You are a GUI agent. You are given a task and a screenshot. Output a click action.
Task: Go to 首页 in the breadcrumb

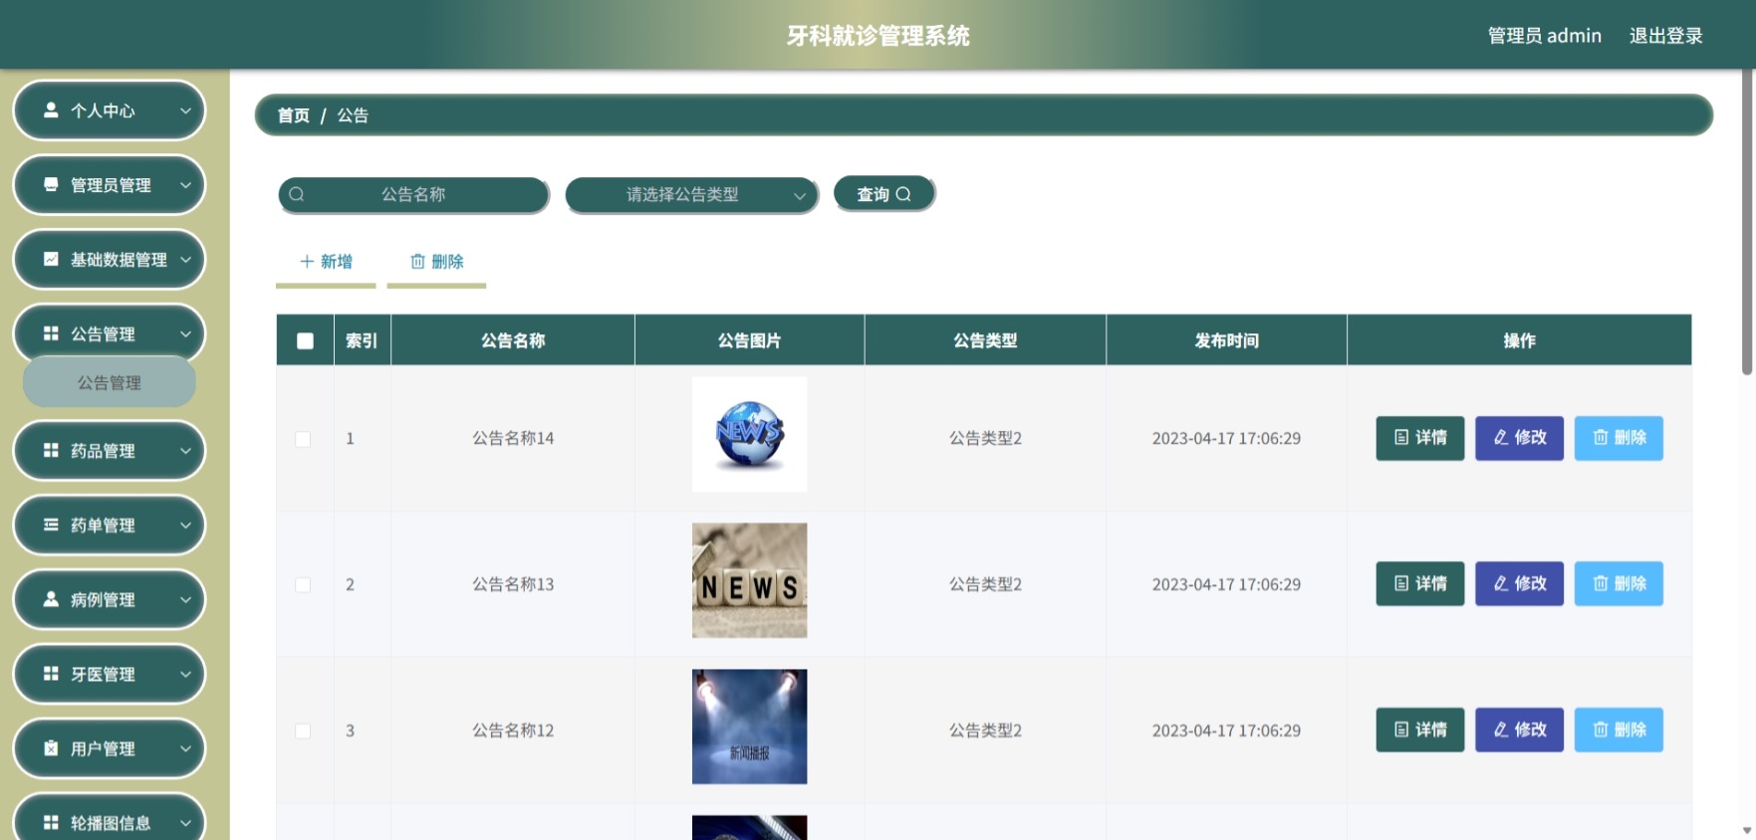pyautogui.click(x=293, y=115)
